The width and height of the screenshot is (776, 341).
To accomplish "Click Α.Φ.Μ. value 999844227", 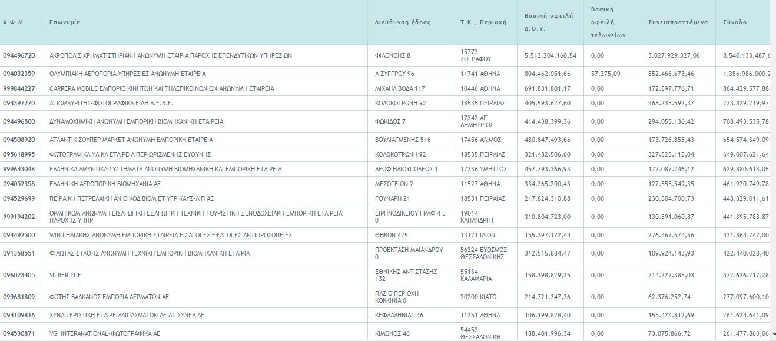I will (x=19, y=88).
